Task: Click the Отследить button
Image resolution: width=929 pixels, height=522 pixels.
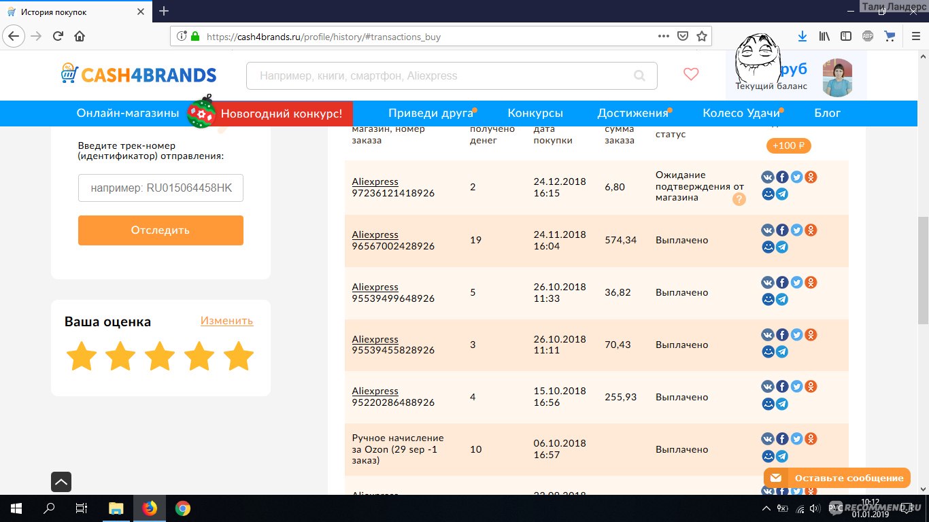Action: pyautogui.click(x=161, y=230)
